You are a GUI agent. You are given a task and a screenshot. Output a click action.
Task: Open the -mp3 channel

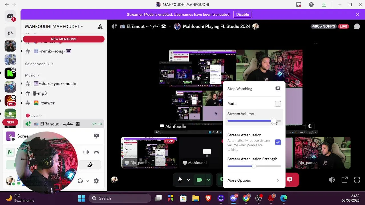[x=63, y=93]
